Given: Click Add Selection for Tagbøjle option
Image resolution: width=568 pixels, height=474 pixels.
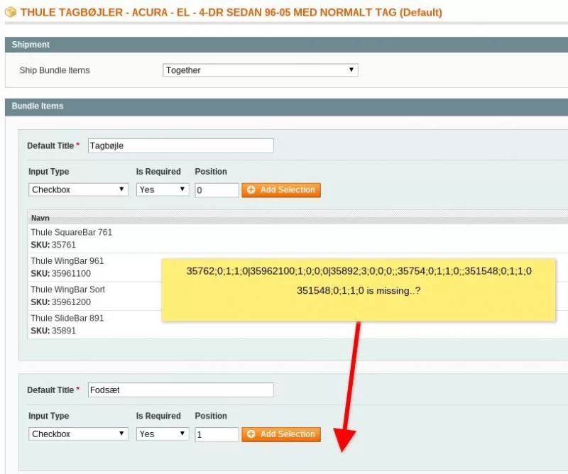Looking at the screenshot, I should 281,189.
